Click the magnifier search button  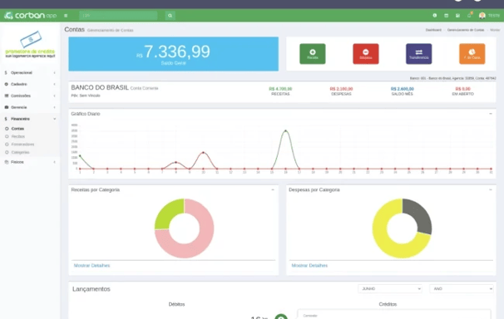coord(170,16)
